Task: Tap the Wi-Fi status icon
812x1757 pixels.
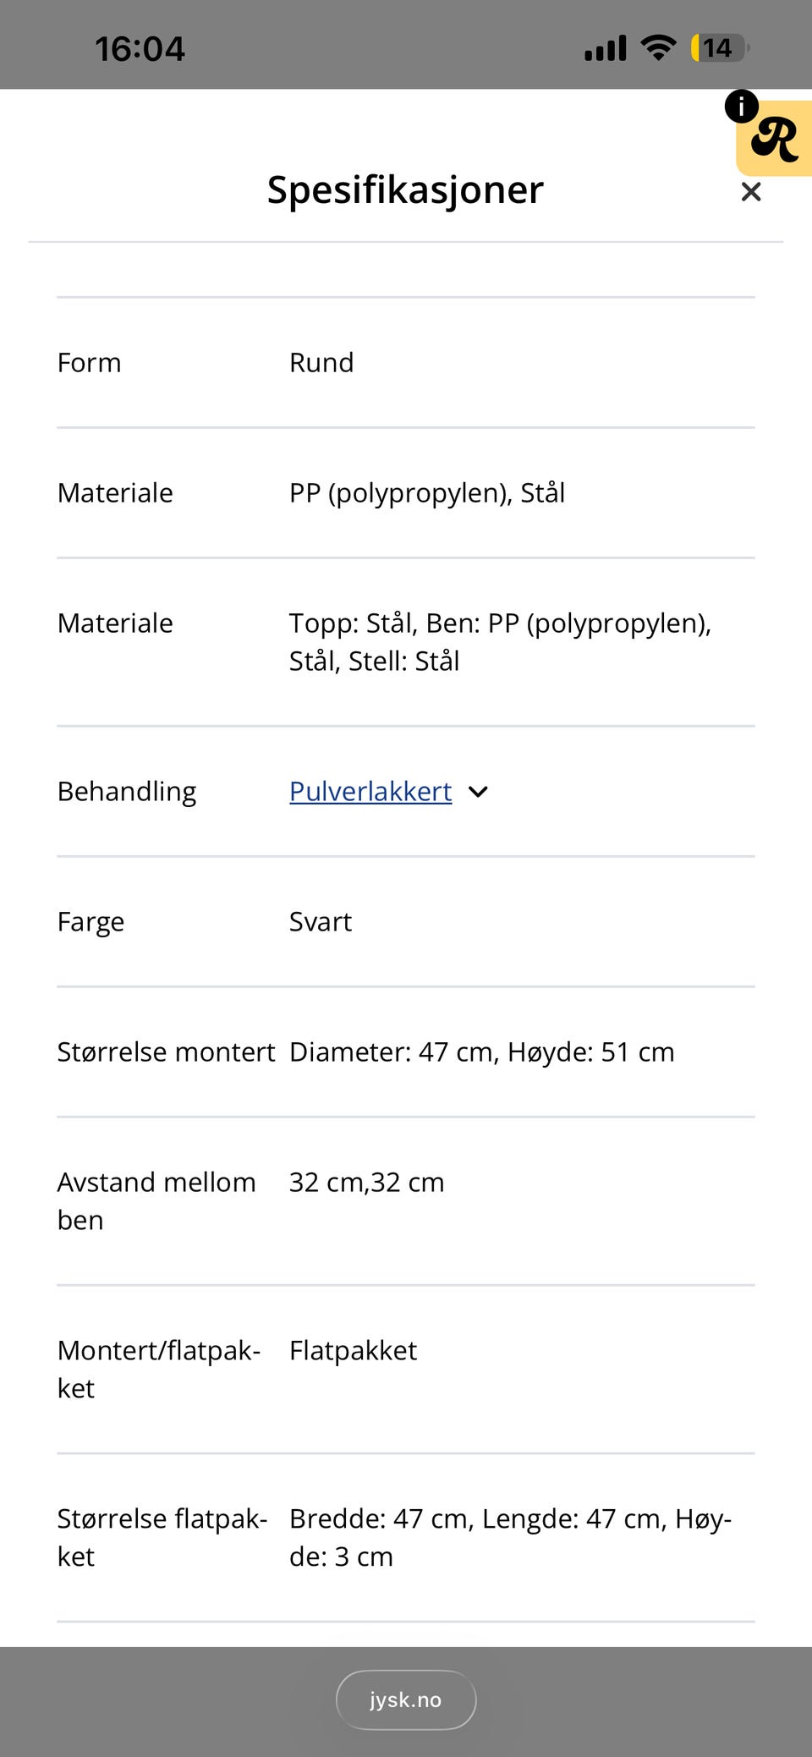Action: tap(658, 47)
